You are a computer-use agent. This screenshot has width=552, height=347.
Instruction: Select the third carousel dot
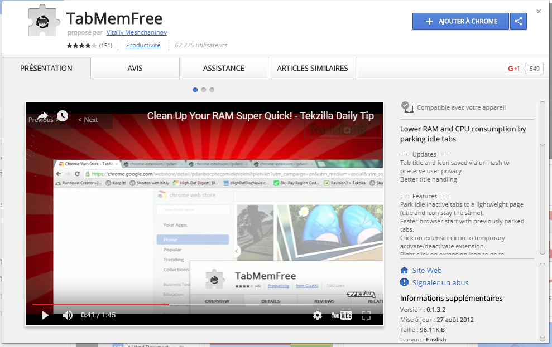click(212, 90)
